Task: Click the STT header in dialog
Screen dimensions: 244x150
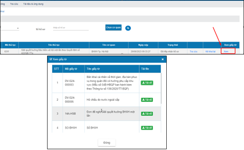Action: [57, 69]
